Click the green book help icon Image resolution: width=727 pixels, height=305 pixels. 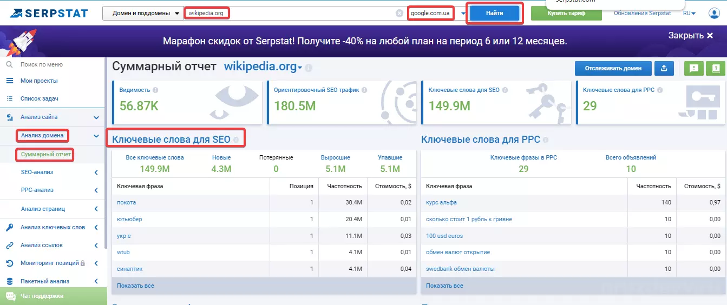[715, 68]
